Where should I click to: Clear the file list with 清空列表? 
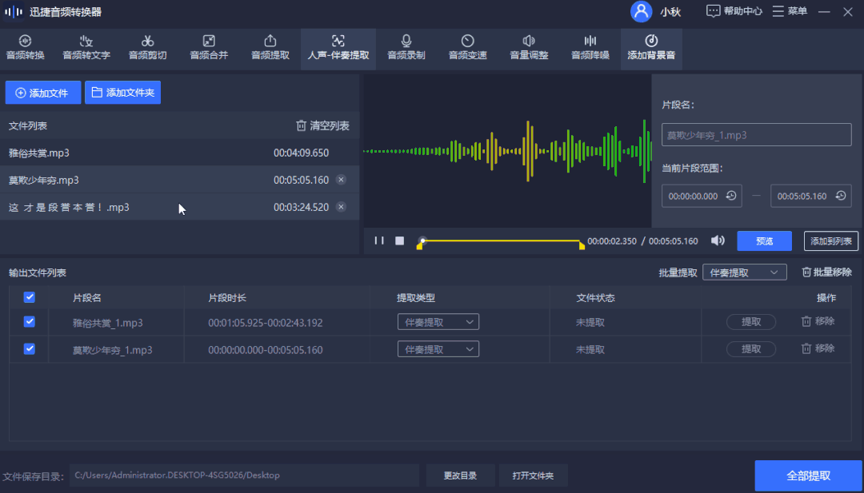pyautogui.click(x=323, y=126)
